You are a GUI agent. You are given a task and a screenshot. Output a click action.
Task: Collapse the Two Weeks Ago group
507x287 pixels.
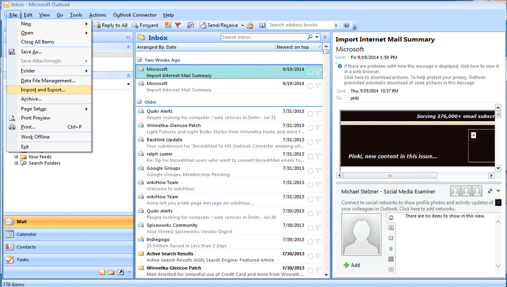point(140,60)
